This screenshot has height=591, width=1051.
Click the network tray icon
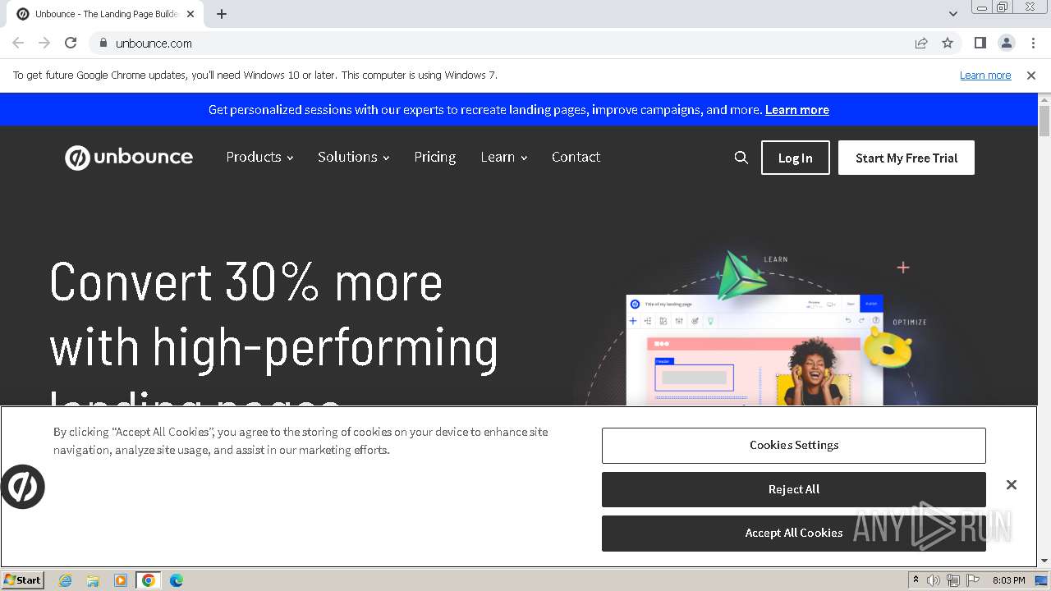(x=953, y=580)
